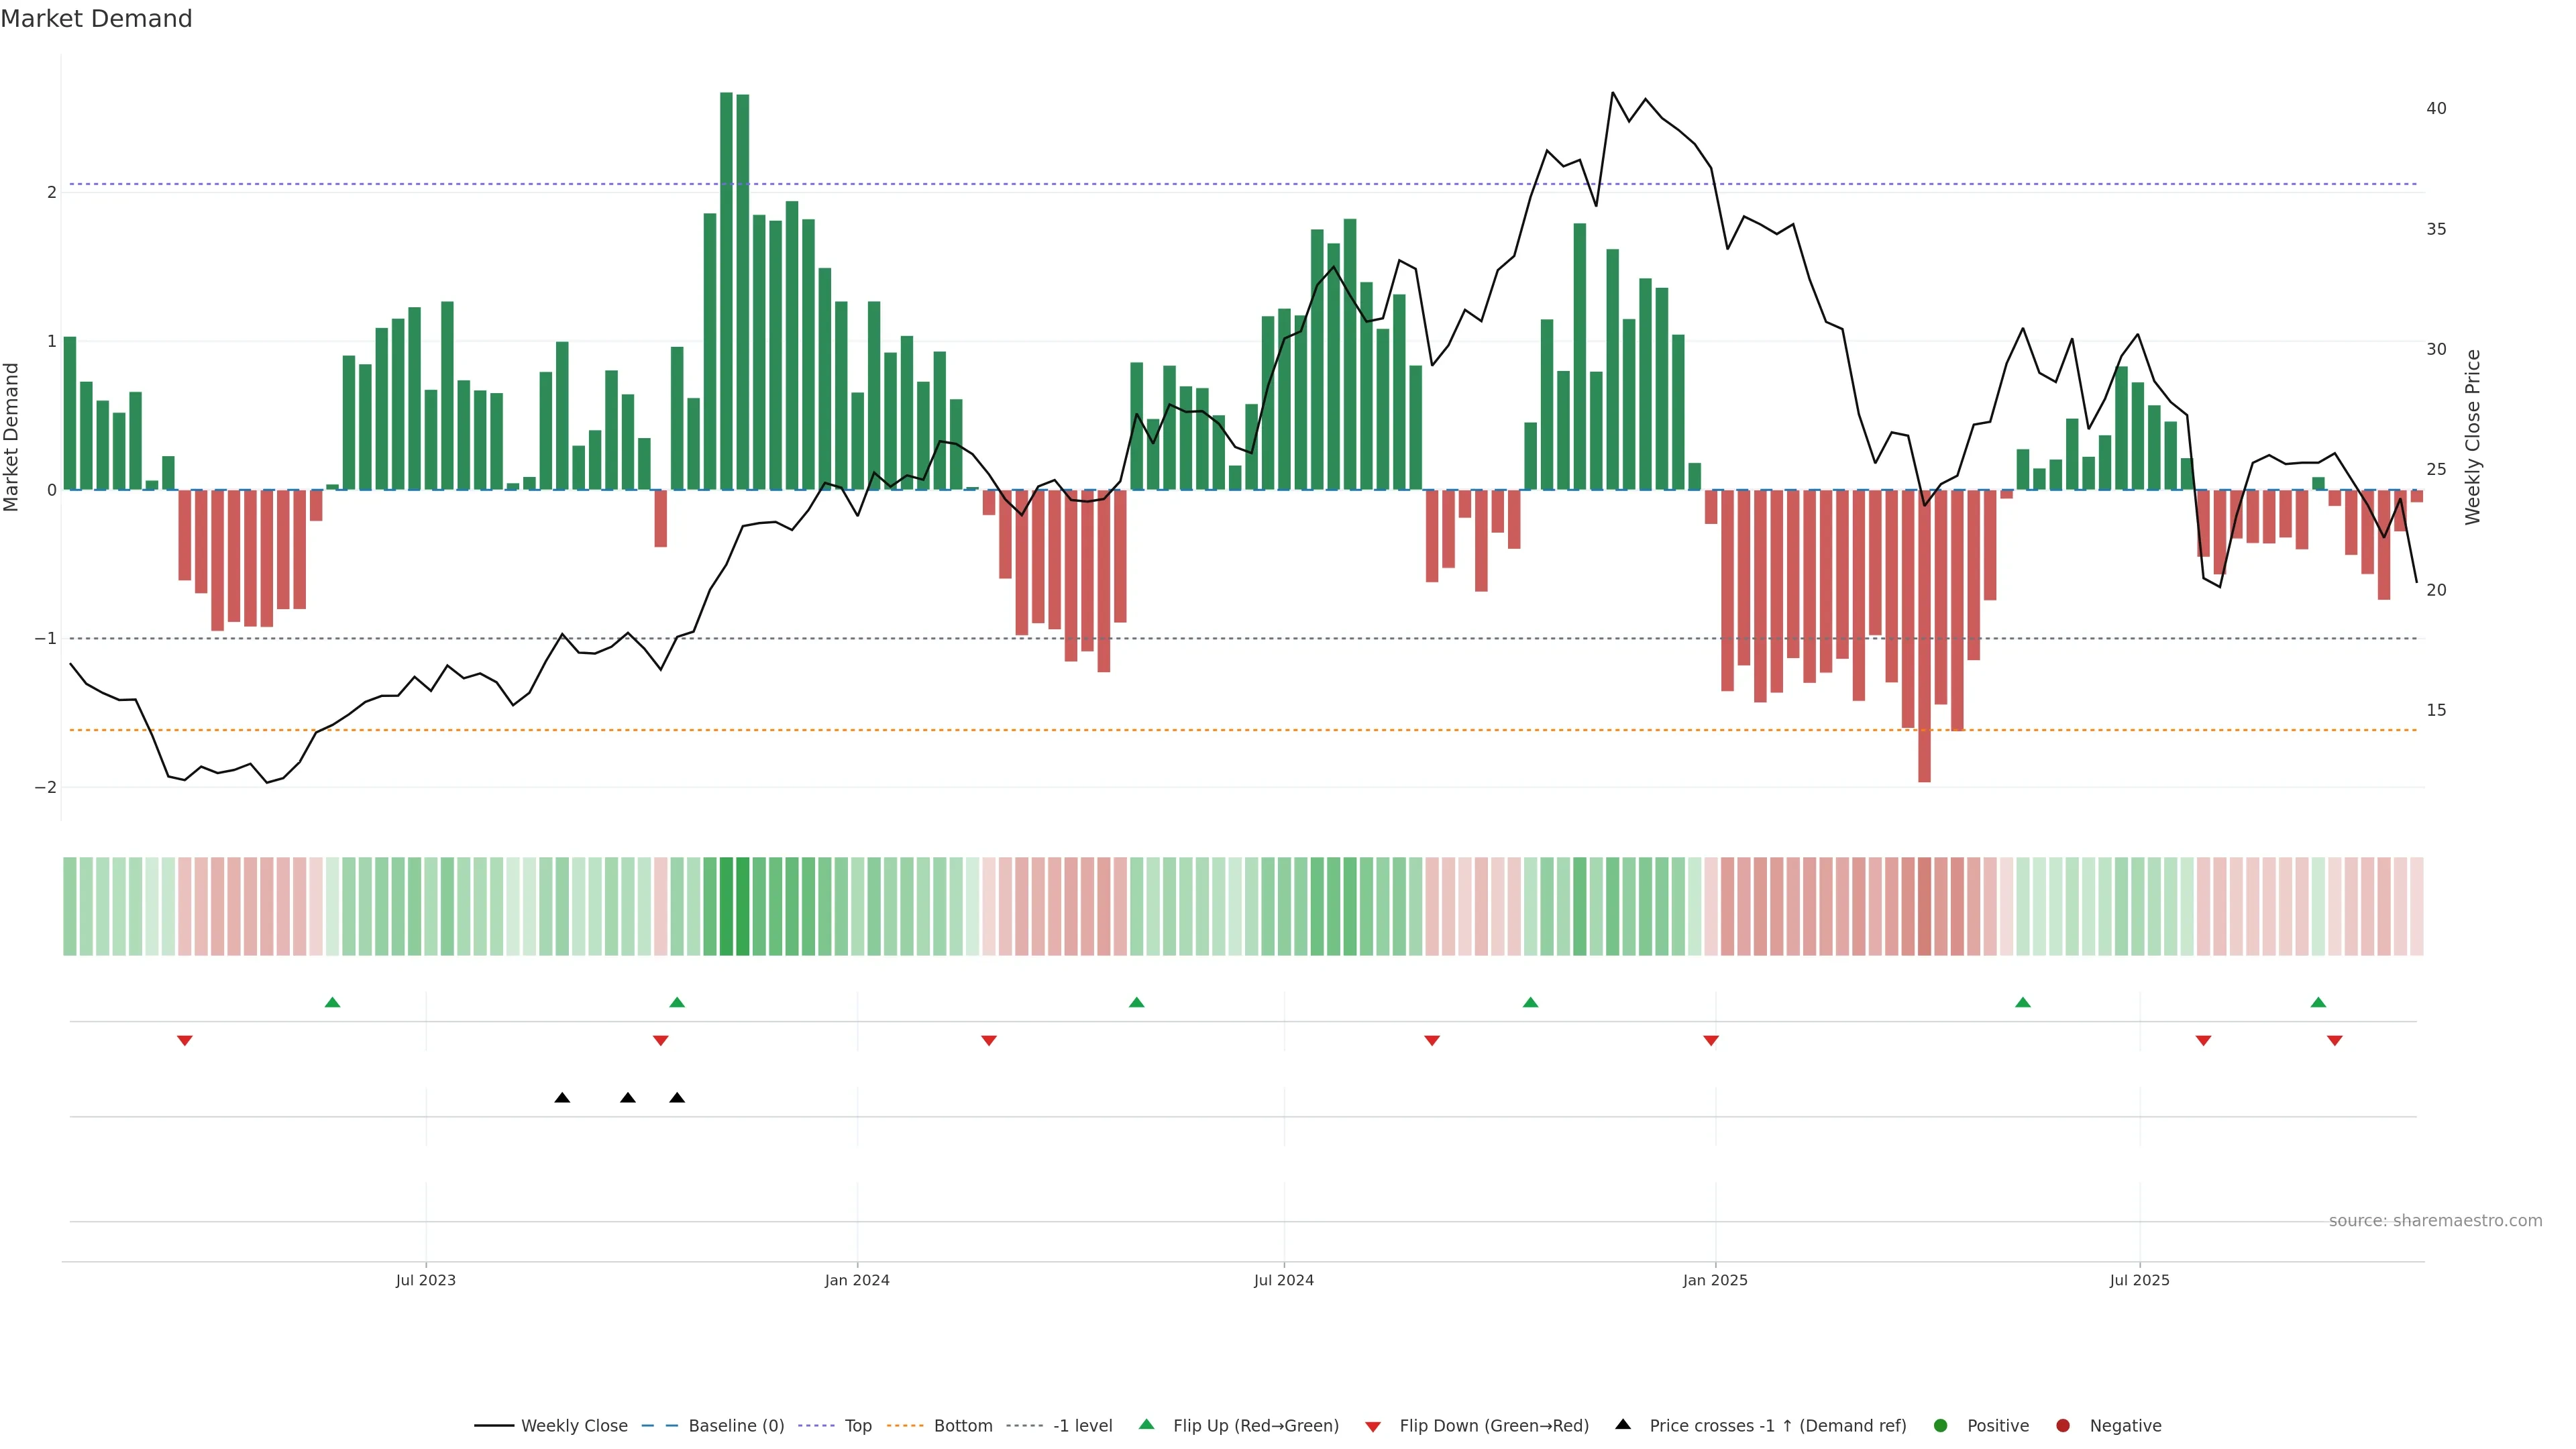Click the first black price-cross triangle marker
Screen dimensions: 2576x1449
tap(562, 1098)
